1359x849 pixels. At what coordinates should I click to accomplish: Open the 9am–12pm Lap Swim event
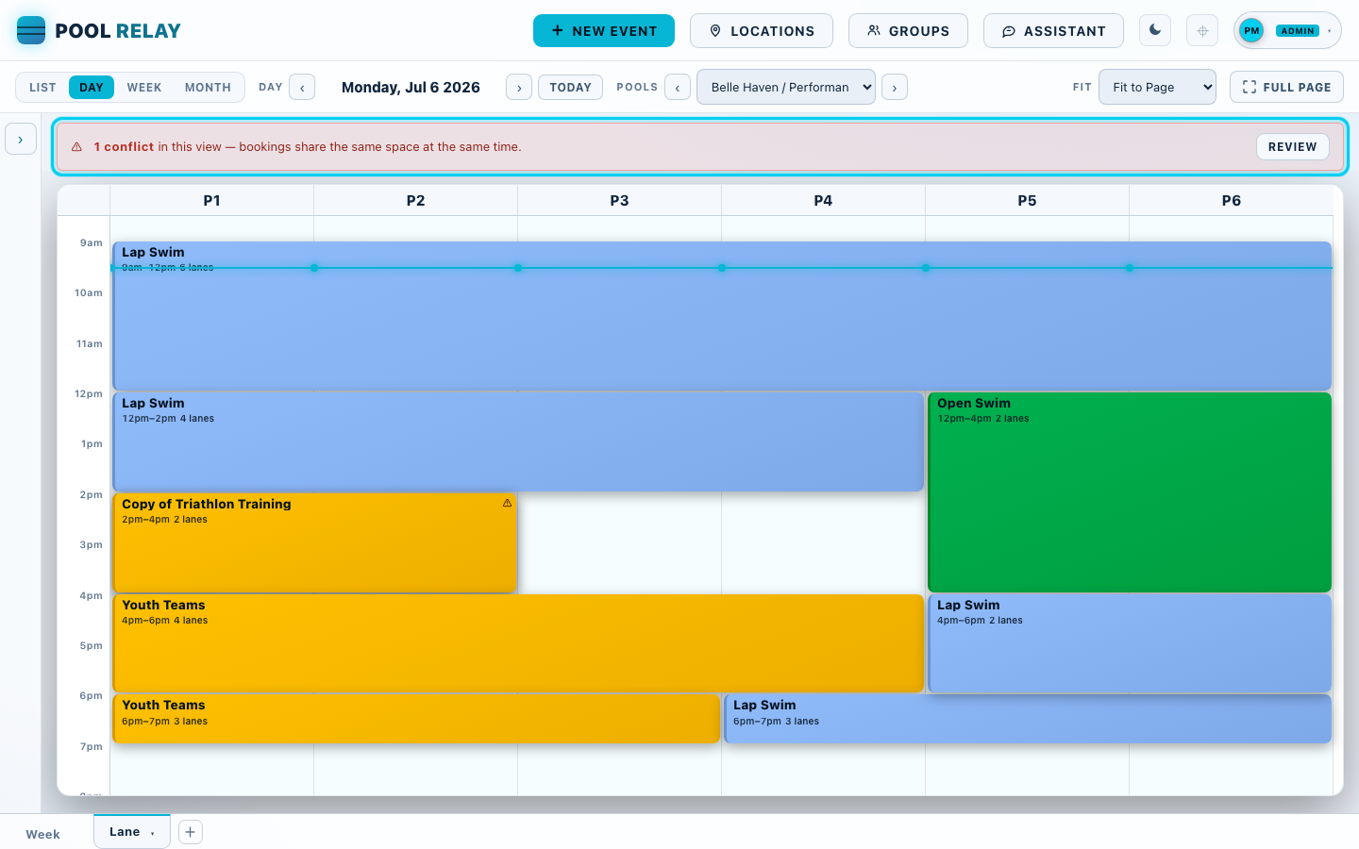[x=722, y=315]
